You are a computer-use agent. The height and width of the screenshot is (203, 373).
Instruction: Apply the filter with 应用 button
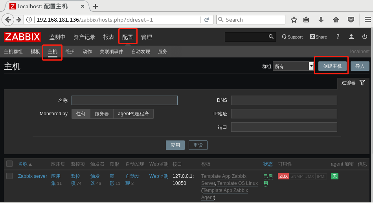coord(175,145)
